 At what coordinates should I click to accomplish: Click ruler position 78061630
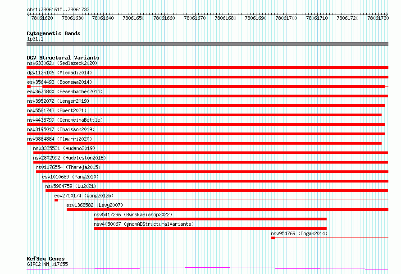pyautogui.click(x=73, y=18)
